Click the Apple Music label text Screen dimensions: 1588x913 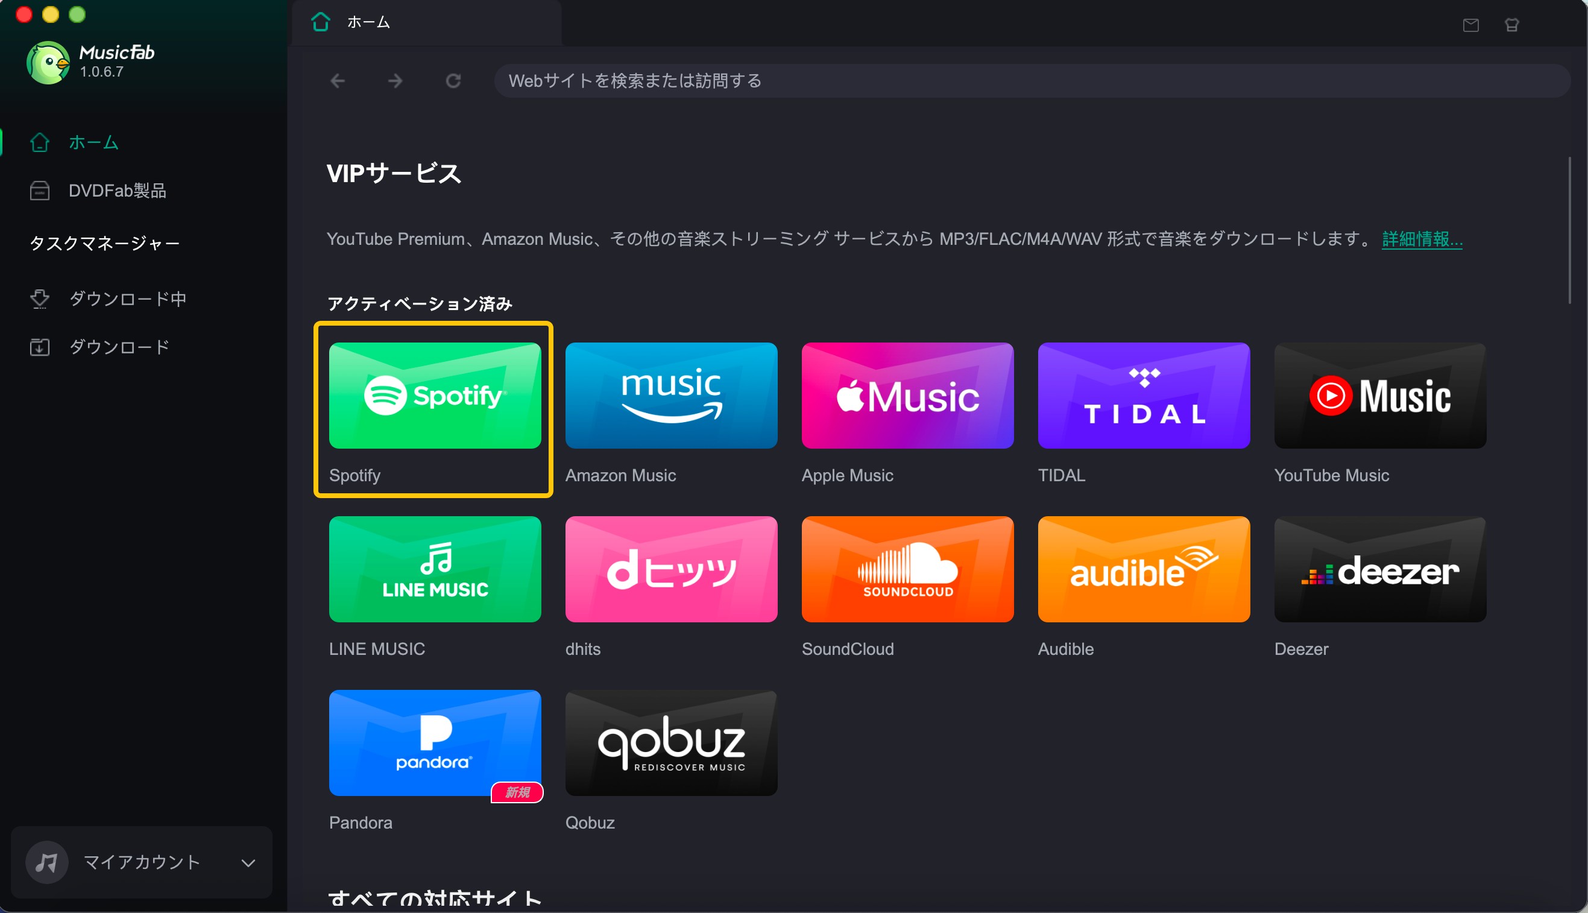point(848,475)
